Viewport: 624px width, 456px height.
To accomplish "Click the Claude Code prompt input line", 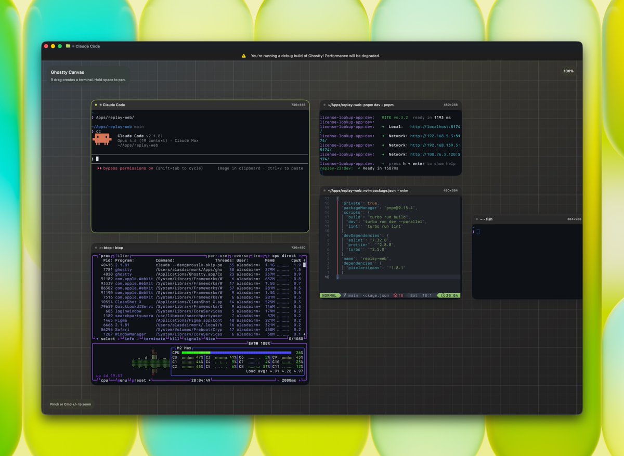I will 200,159.
